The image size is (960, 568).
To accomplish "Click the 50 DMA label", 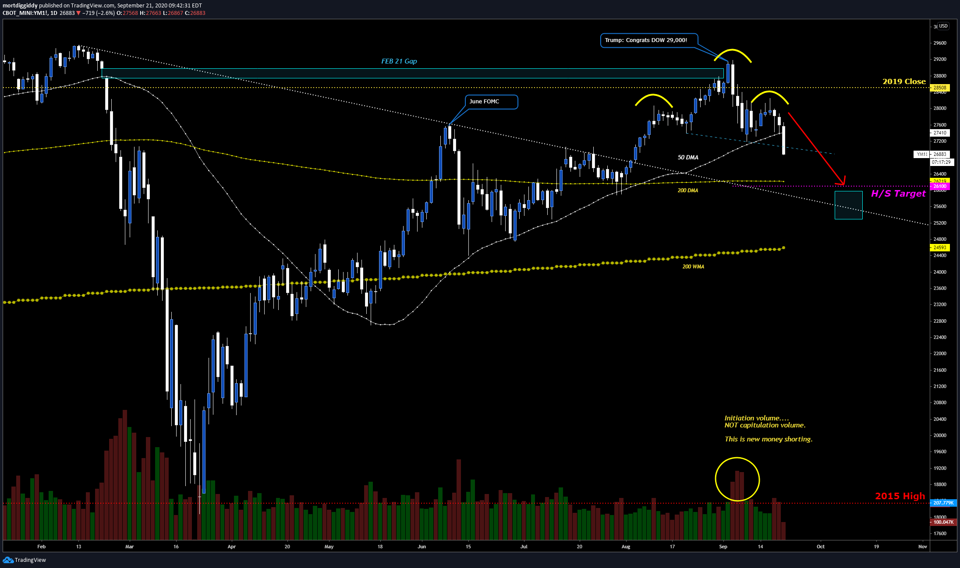I will coord(688,157).
